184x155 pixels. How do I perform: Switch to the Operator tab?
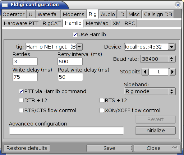click(14, 14)
